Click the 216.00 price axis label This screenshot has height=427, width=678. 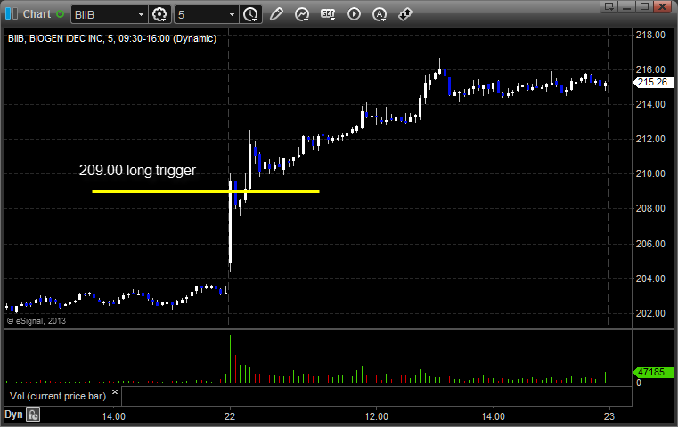pyautogui.click(x=650, y=69)
